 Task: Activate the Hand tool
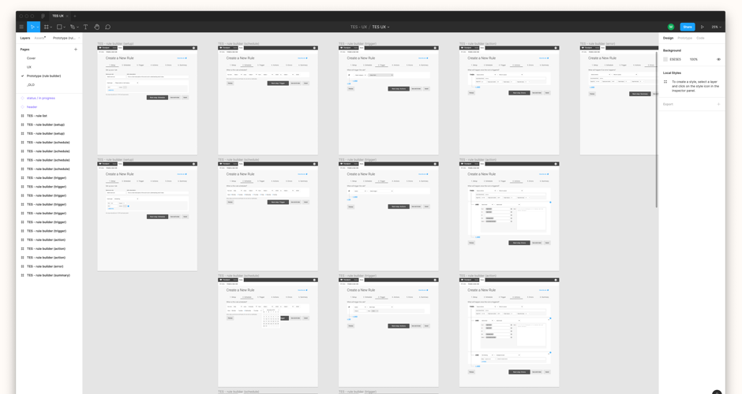click(x=97, y=27)
